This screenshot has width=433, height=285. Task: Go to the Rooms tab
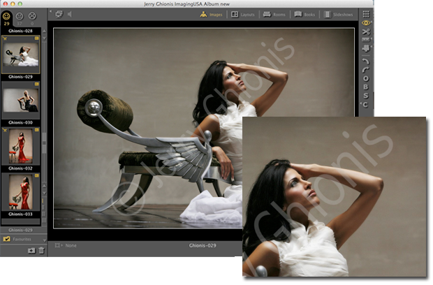274,13
